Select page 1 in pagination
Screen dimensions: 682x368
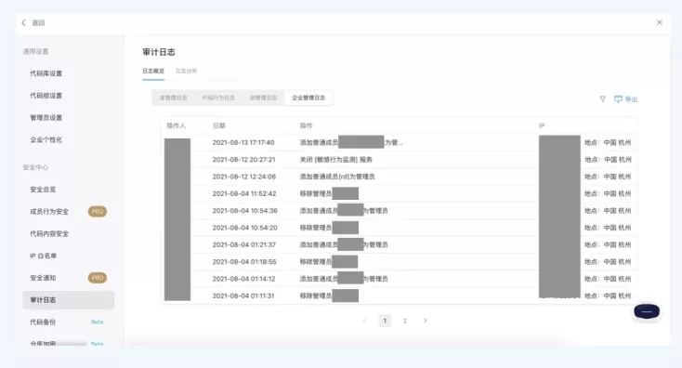tap(385, 321)
